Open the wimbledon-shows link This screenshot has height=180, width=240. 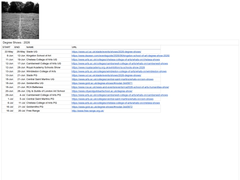(119, 72)
